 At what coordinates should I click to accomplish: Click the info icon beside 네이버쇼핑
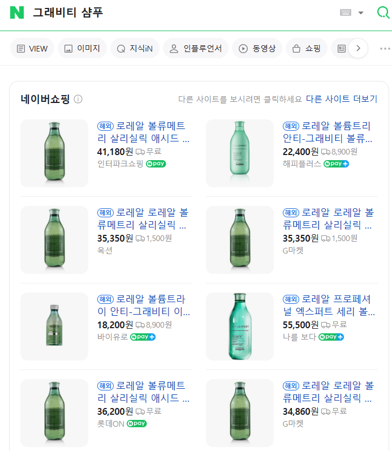coord(78,99)
